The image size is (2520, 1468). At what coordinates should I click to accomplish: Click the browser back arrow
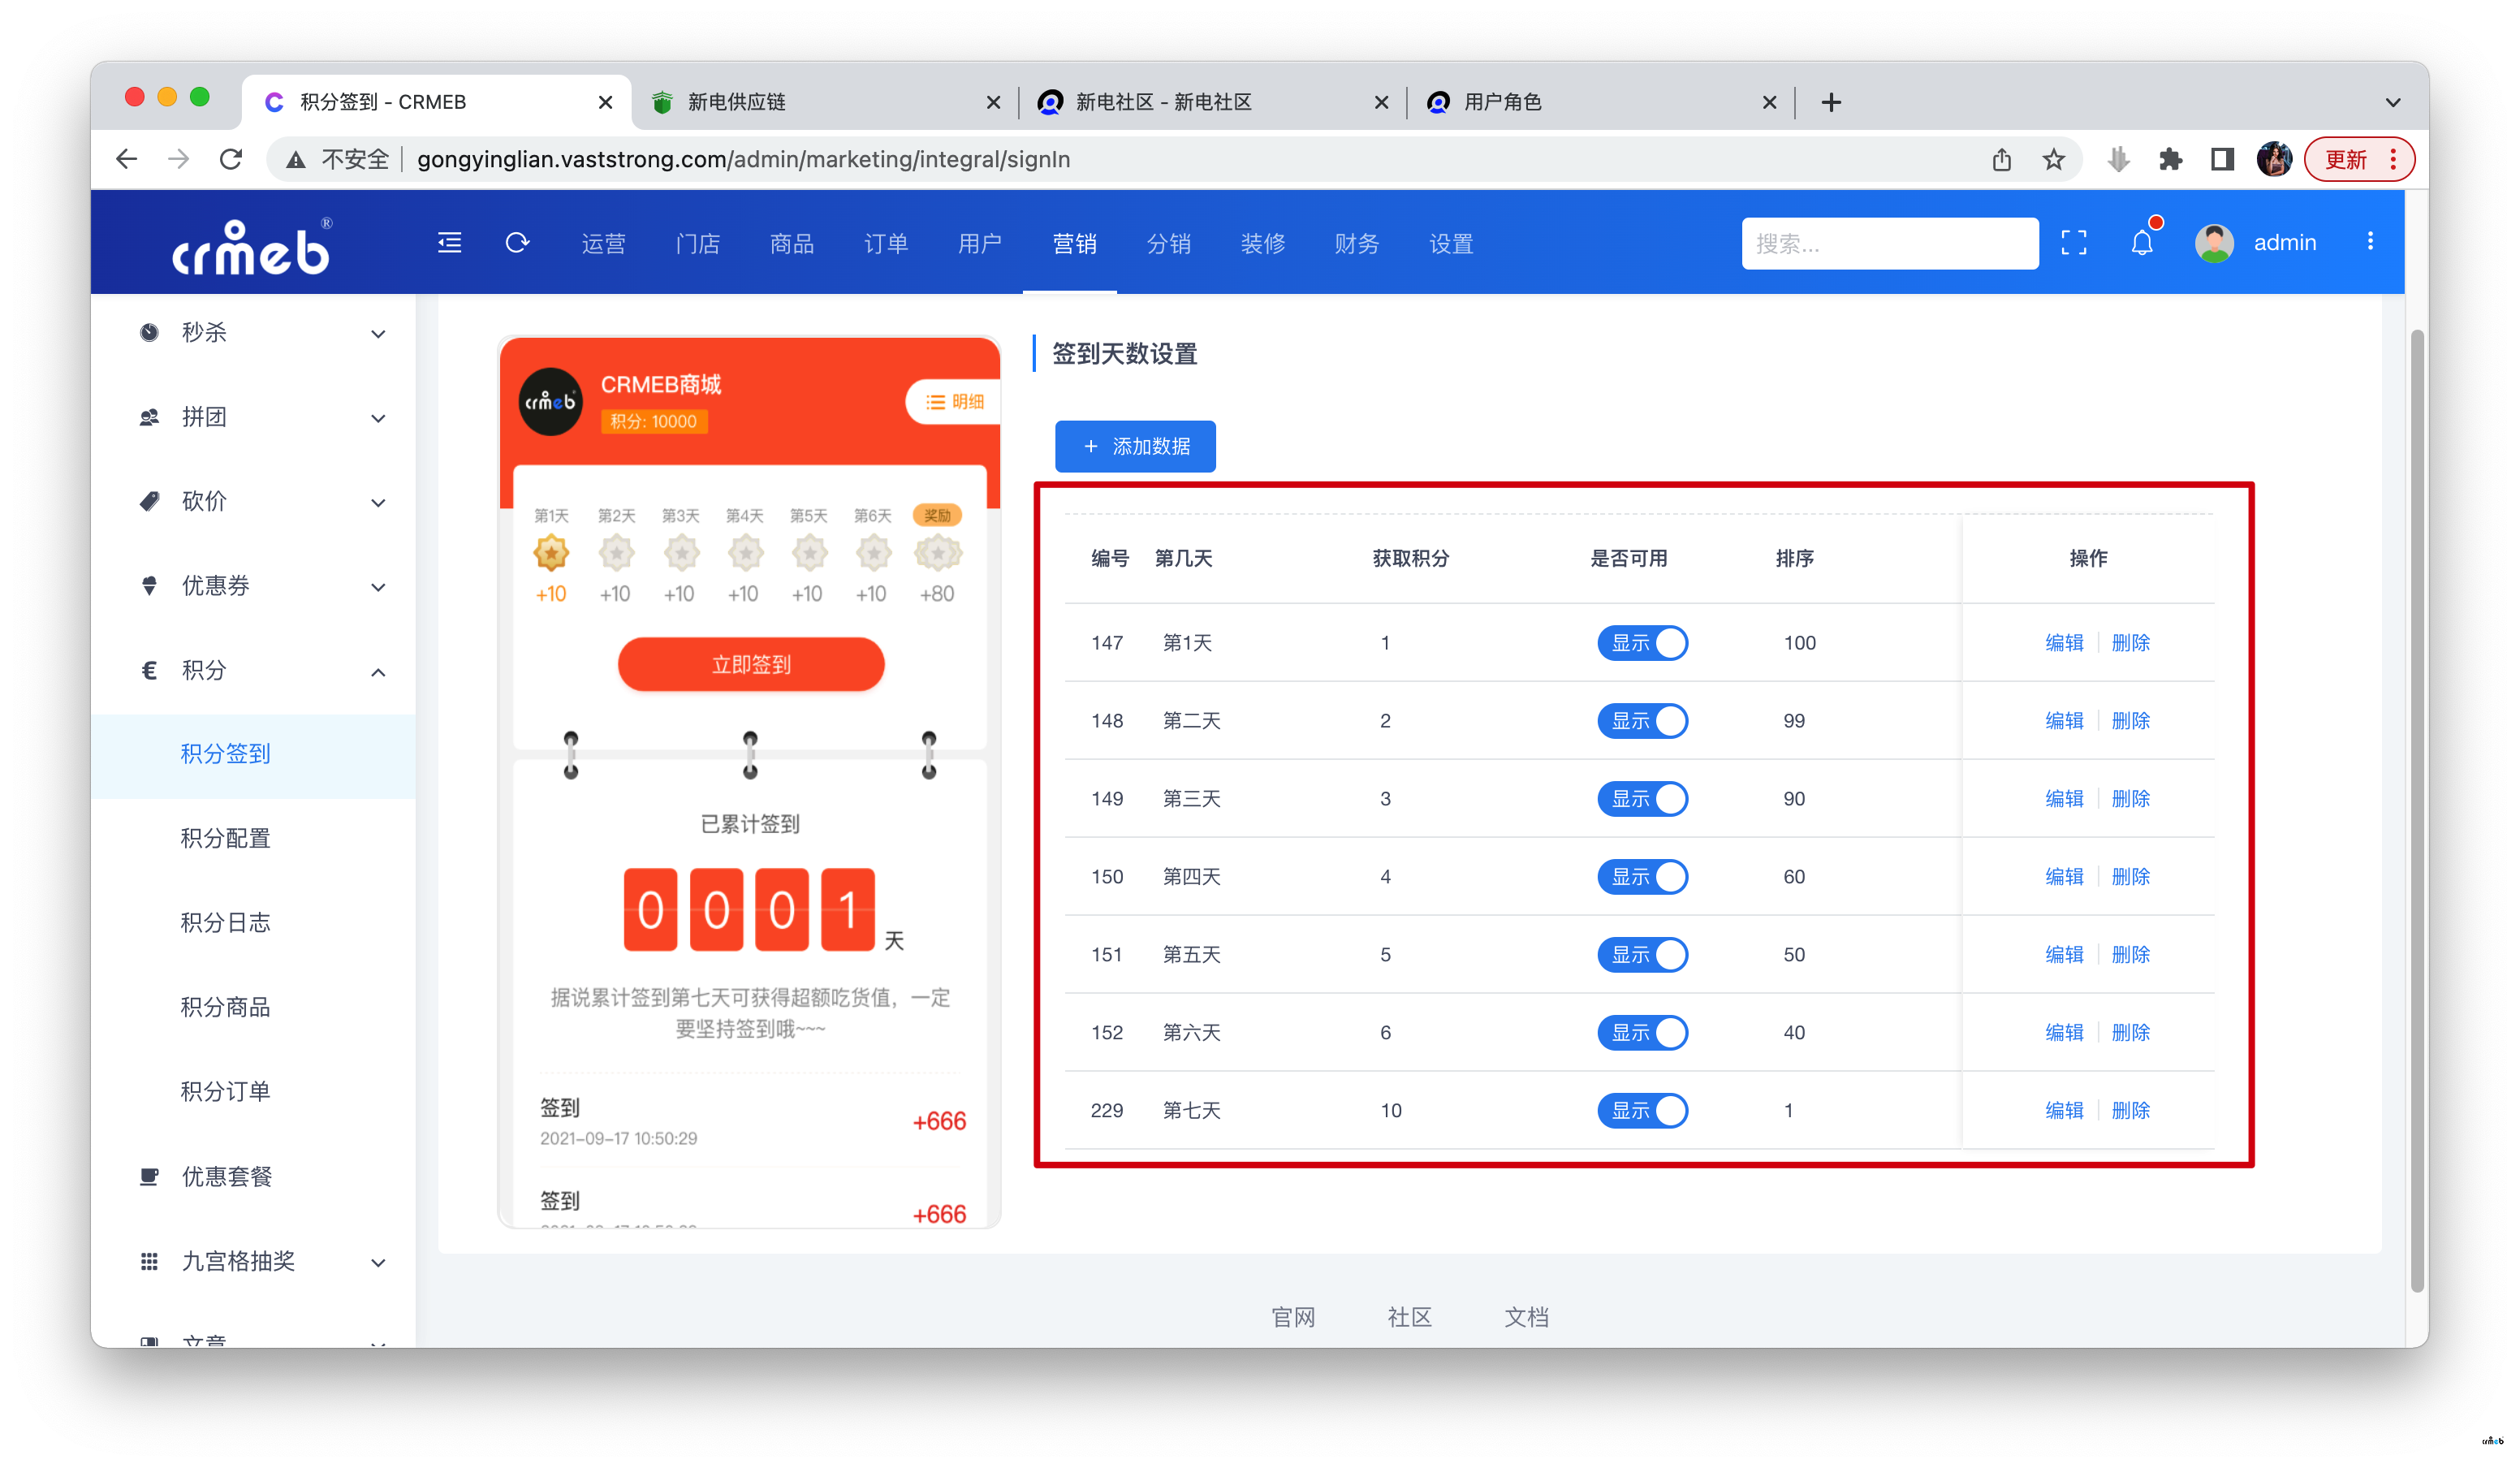pos(127,159)
